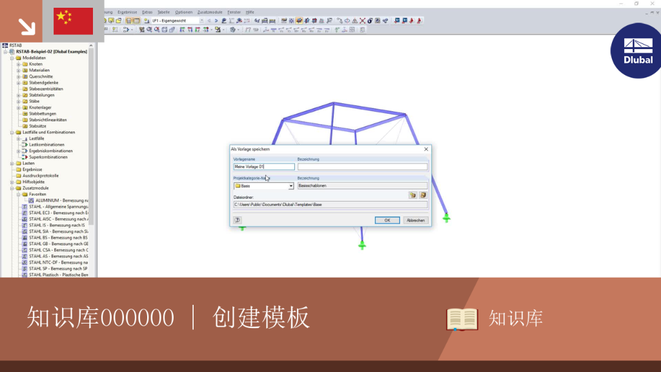Screen dimensions: 661x372
Task: Open the Zusatzmodule menu
Action: (x=210, y=12)
